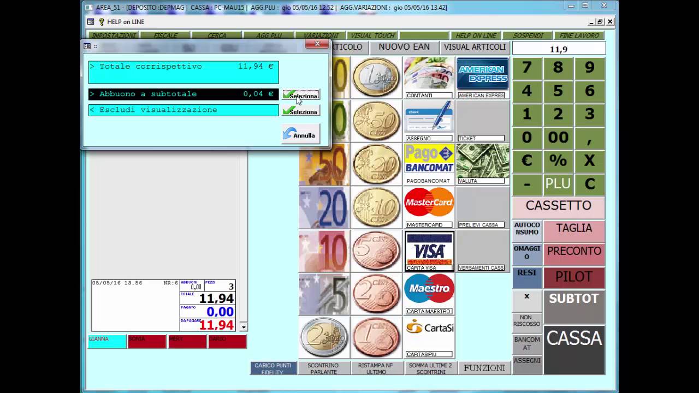This screenshot has width=699, height=393.
Task: Choose the 20 euro banknote
Action: 324,207
